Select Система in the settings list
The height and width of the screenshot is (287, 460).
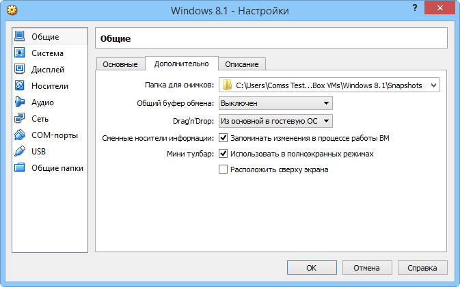(50, 53)
